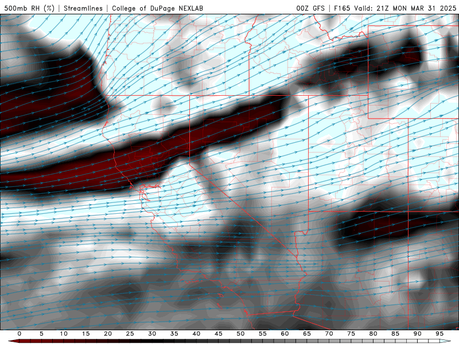
Task: Click the 55 label on the color scale
Action: click(263, 334)
